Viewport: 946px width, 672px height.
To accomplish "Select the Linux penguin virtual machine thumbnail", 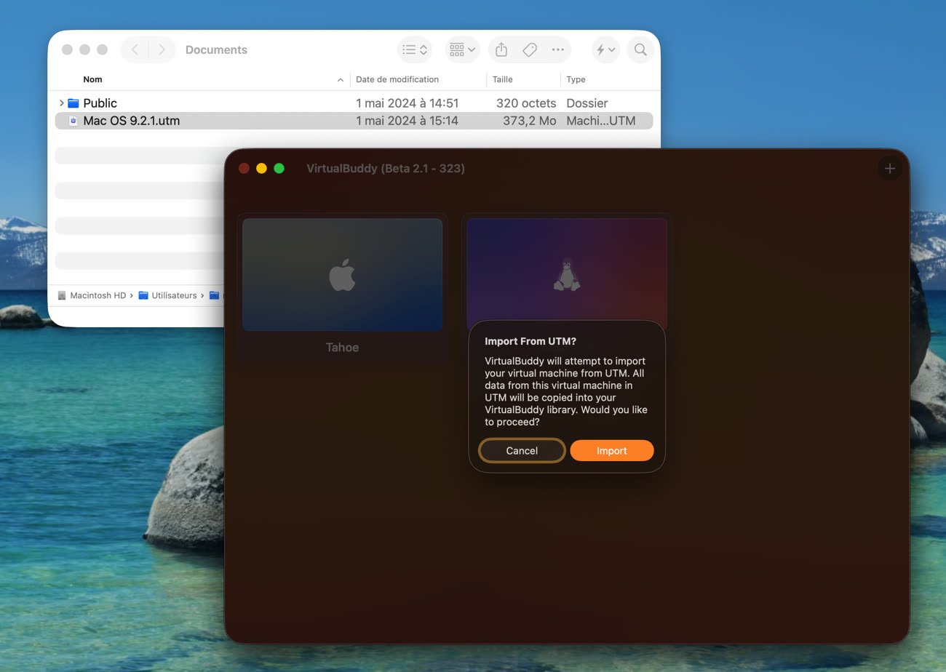I will click(567, 275).
